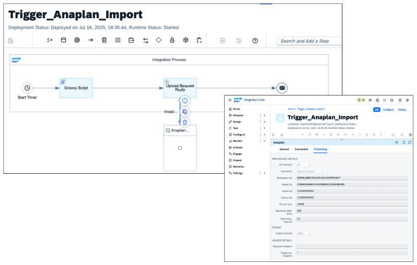Click in the Search and Add a Step field
The width and height of the screenshot is (417, 265).
309,41
